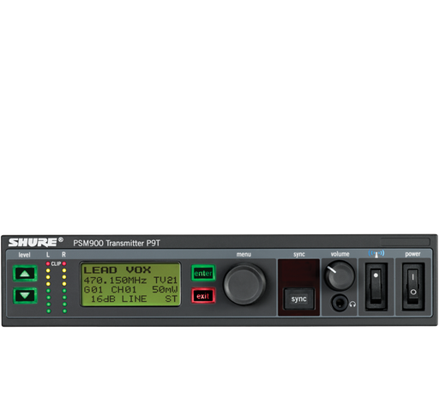439x399 pixels.
Task: Click the green enter button
Action: (x=203, y=273)
